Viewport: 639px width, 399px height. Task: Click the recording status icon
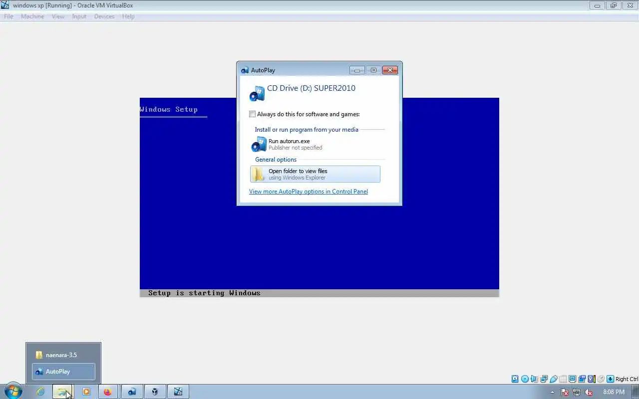click(x=582, y=379)
